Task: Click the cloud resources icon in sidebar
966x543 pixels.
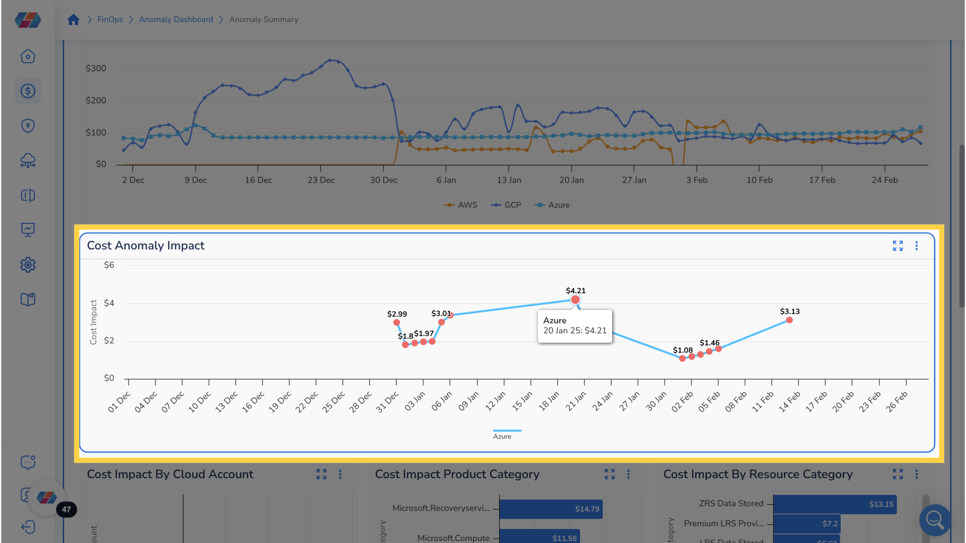Action: coord(28,160)
